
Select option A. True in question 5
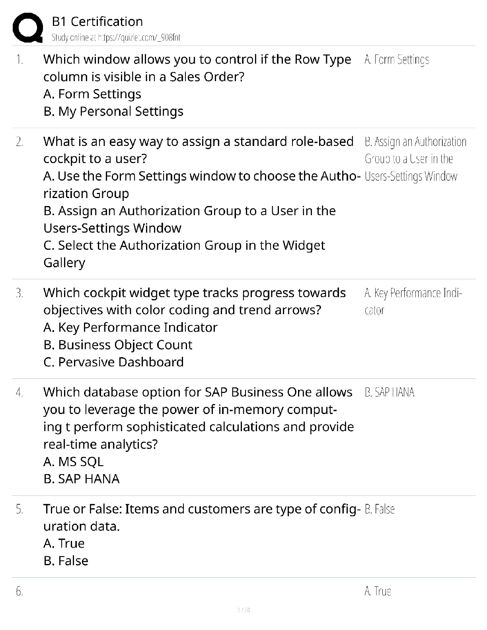point(64,544)
